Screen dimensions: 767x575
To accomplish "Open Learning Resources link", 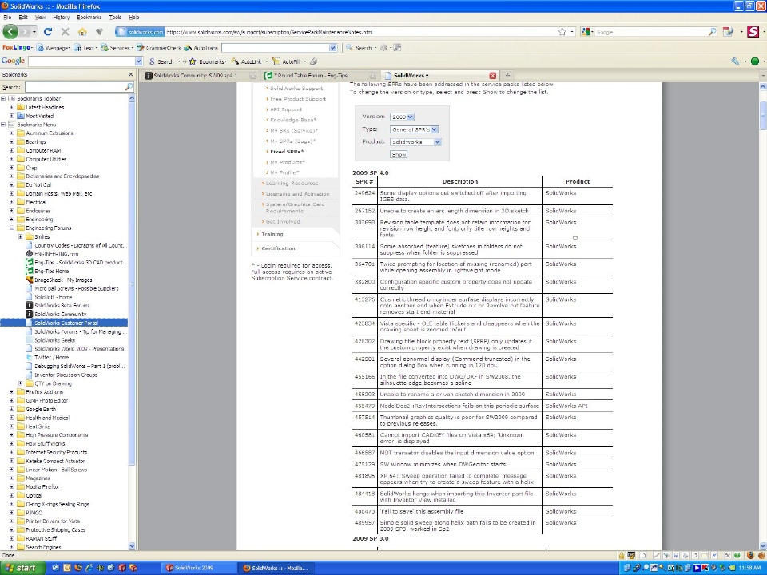I will [x=292, y=184].
